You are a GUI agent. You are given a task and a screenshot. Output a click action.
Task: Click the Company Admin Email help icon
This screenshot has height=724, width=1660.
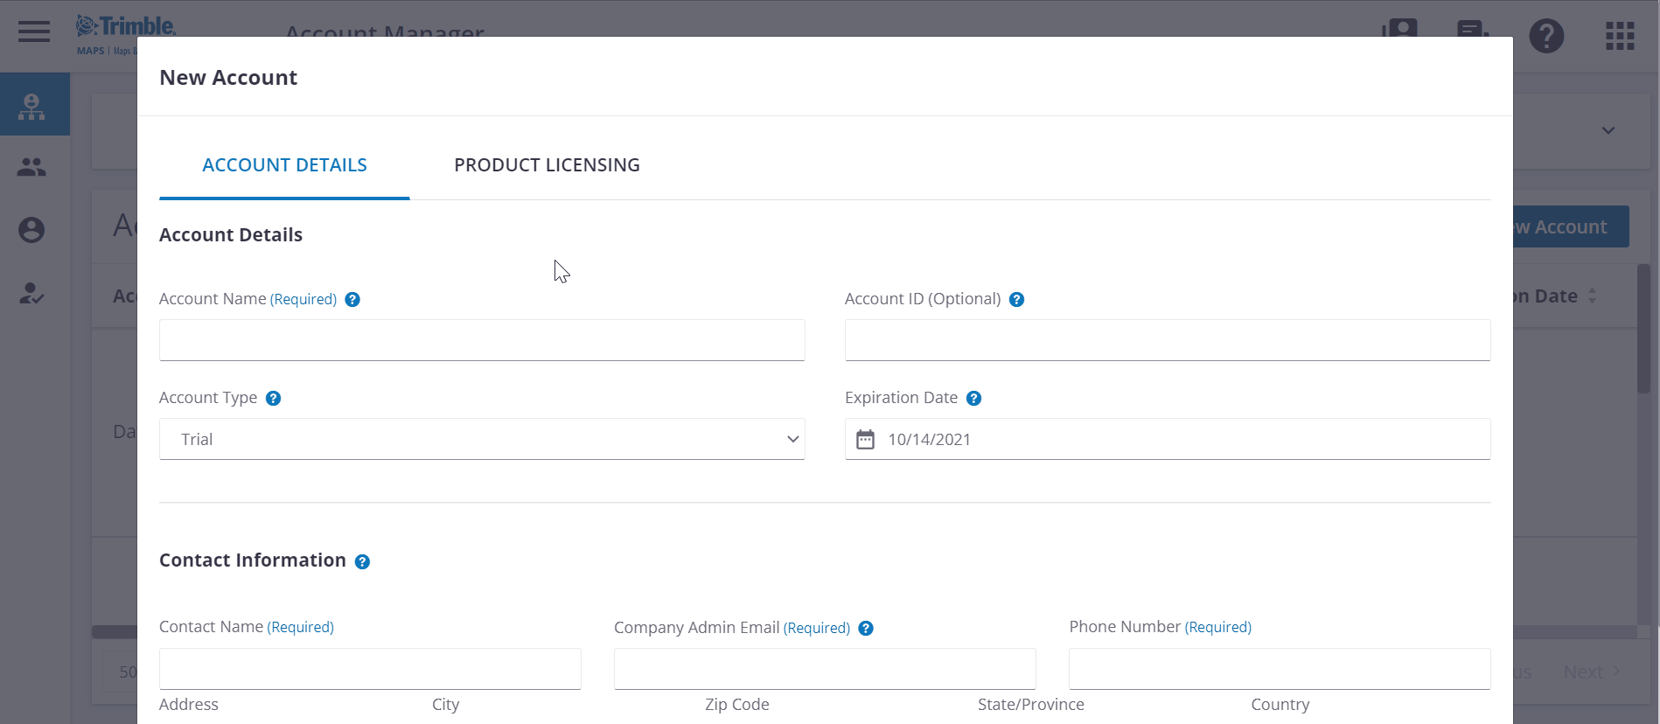pos(866,629)
